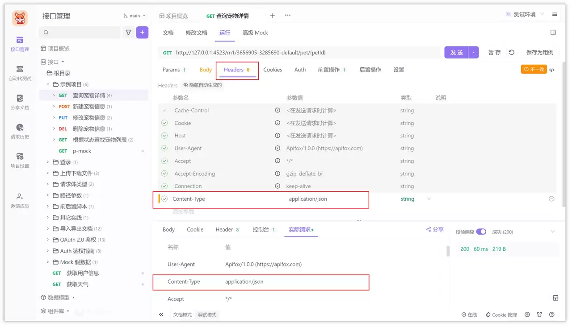The image size is (572, 327).
Task: Switch to the 文档 tab
Action: click(x=168, y=33)
